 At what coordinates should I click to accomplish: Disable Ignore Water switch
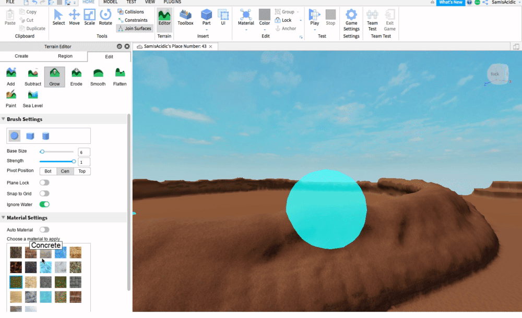[44, 204]
